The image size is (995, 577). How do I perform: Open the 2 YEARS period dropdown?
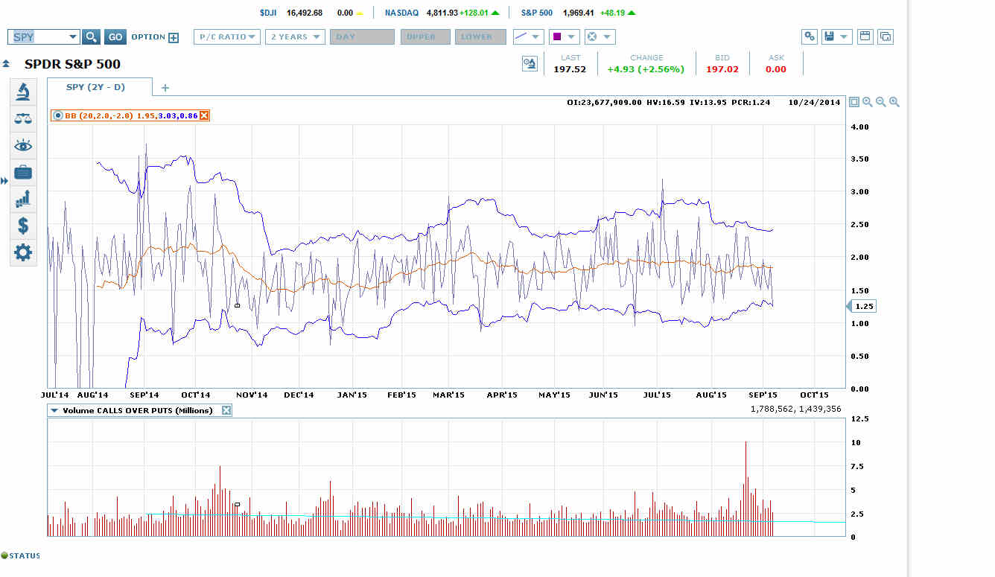[295, 37]
